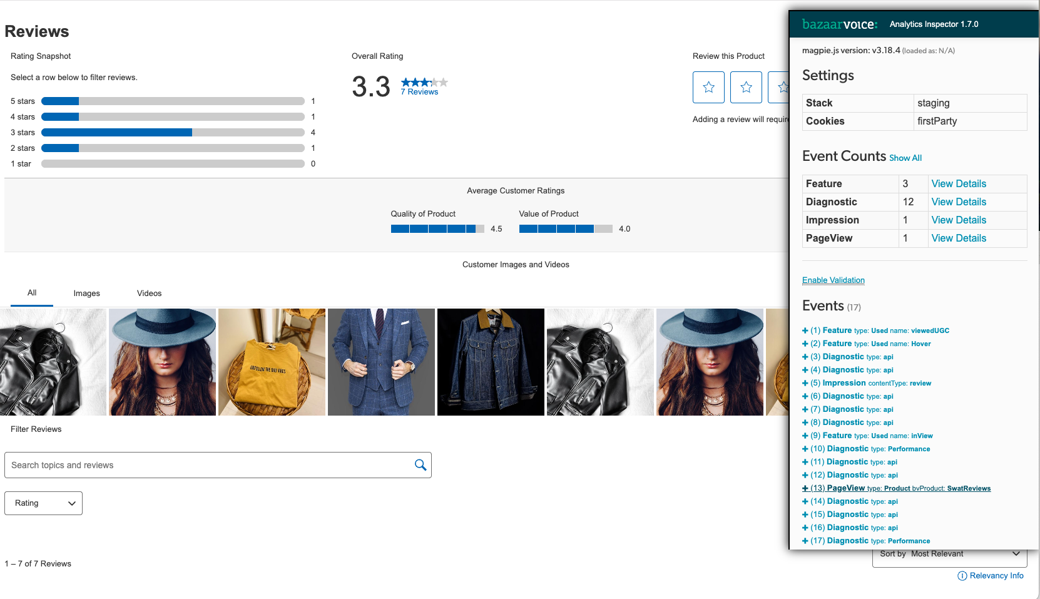
Task: Expand event (2) Feature Hover
Action: [x=866, y=344]
